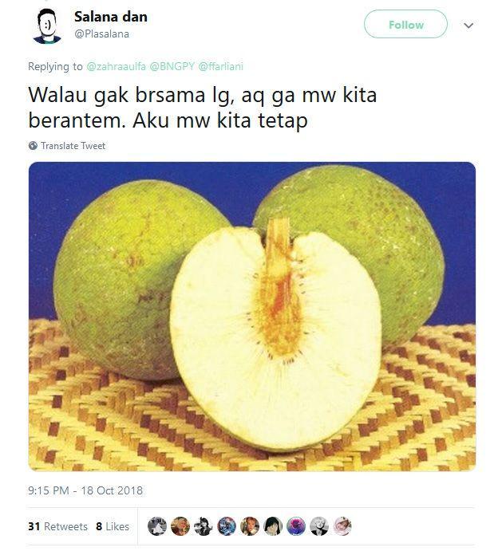Open the 9:15 PM - 18 Oct 2018 timestamp
The height and width of the screenshot is (551, 502).
pos(85,490)
